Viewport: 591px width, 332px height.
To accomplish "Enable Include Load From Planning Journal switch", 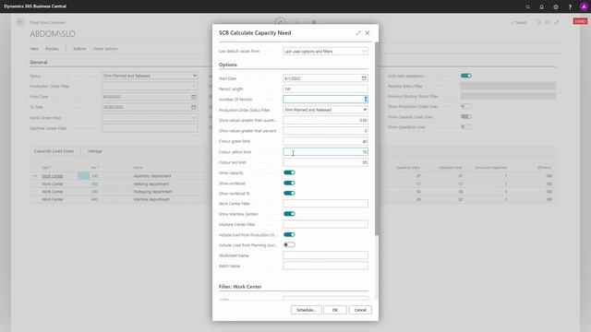I will coord(289,244).
